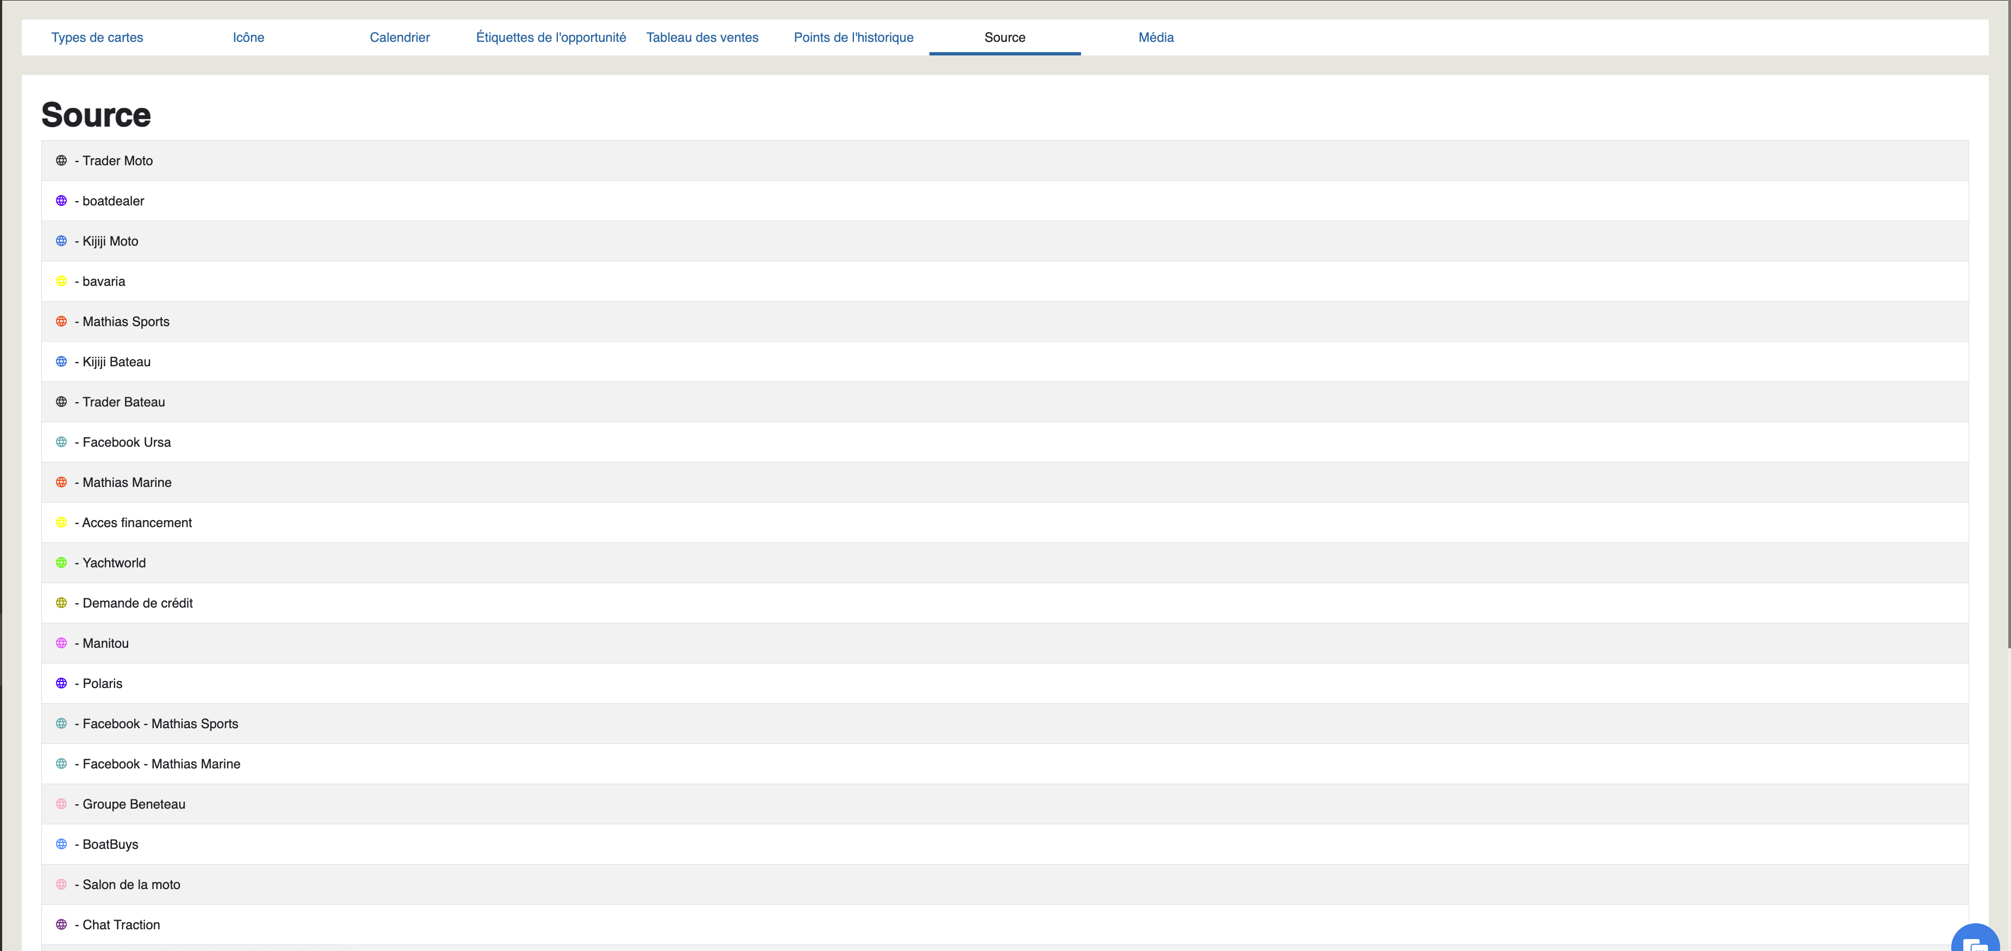Screen dimensions: 2011x951
Task: Click the black globe icon beside Trader Bateau
Action: click(61, 402)
